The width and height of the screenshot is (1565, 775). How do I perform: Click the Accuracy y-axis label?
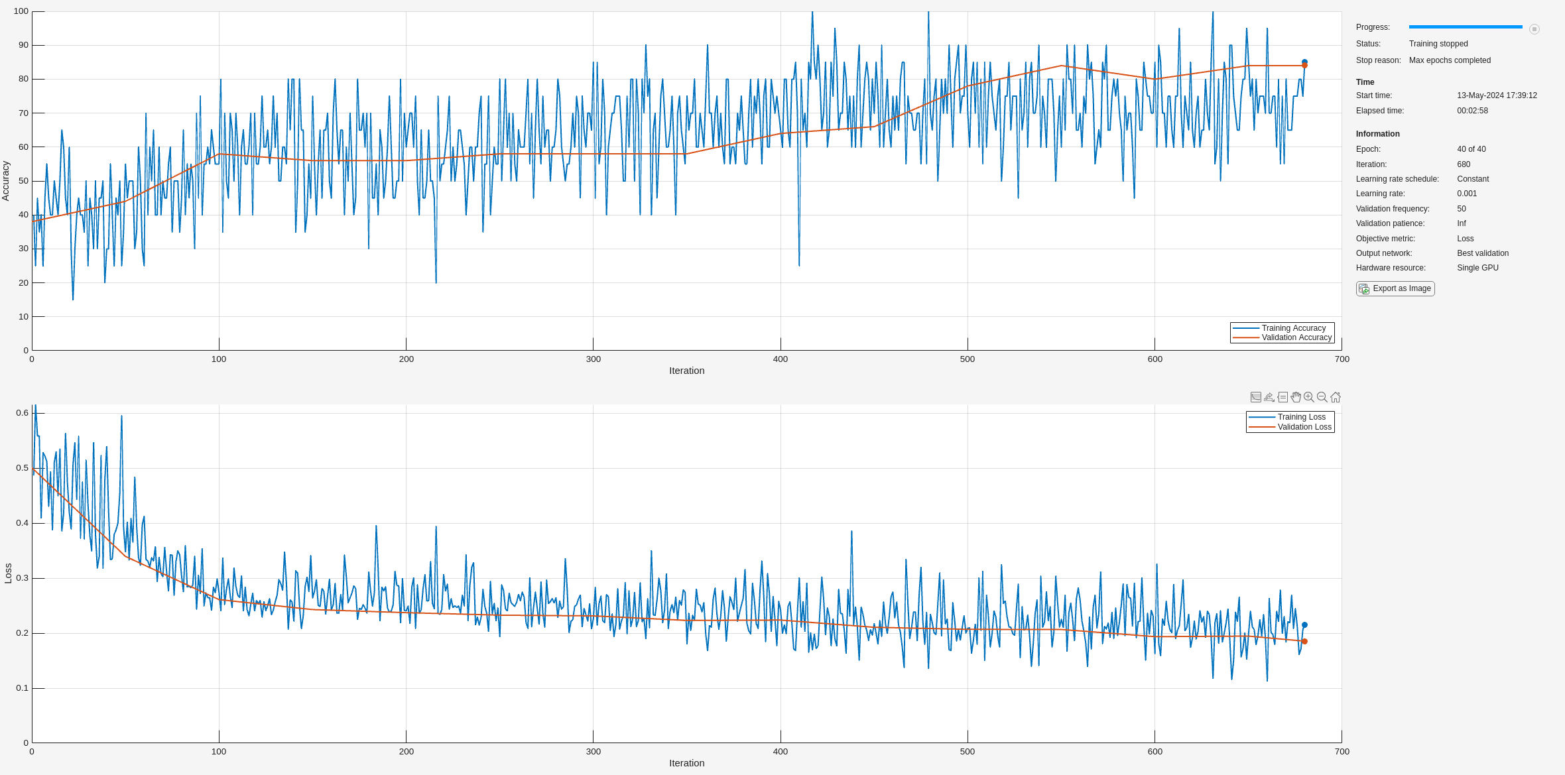click(x=6, y=180)
